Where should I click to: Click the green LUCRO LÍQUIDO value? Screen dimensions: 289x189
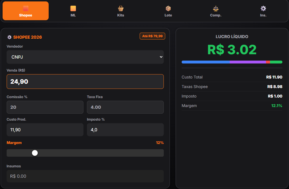click(232, 50)
